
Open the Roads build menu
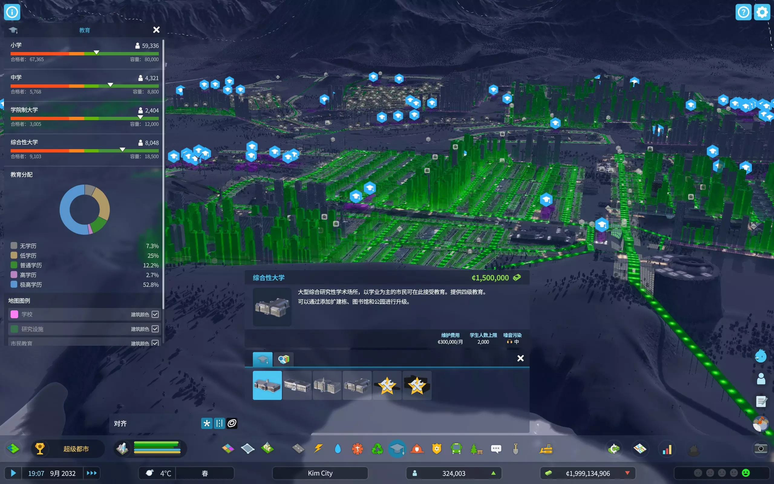[298, 449]
